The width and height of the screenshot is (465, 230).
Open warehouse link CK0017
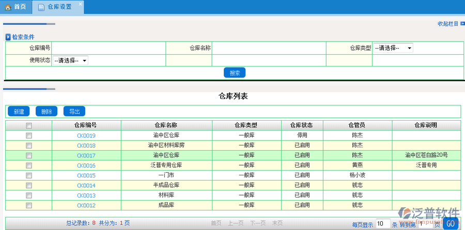click(x=86, y=155)
